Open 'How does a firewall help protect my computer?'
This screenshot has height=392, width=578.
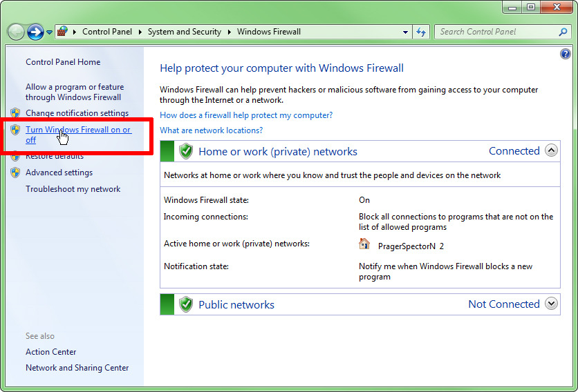(x=246, y=115)
